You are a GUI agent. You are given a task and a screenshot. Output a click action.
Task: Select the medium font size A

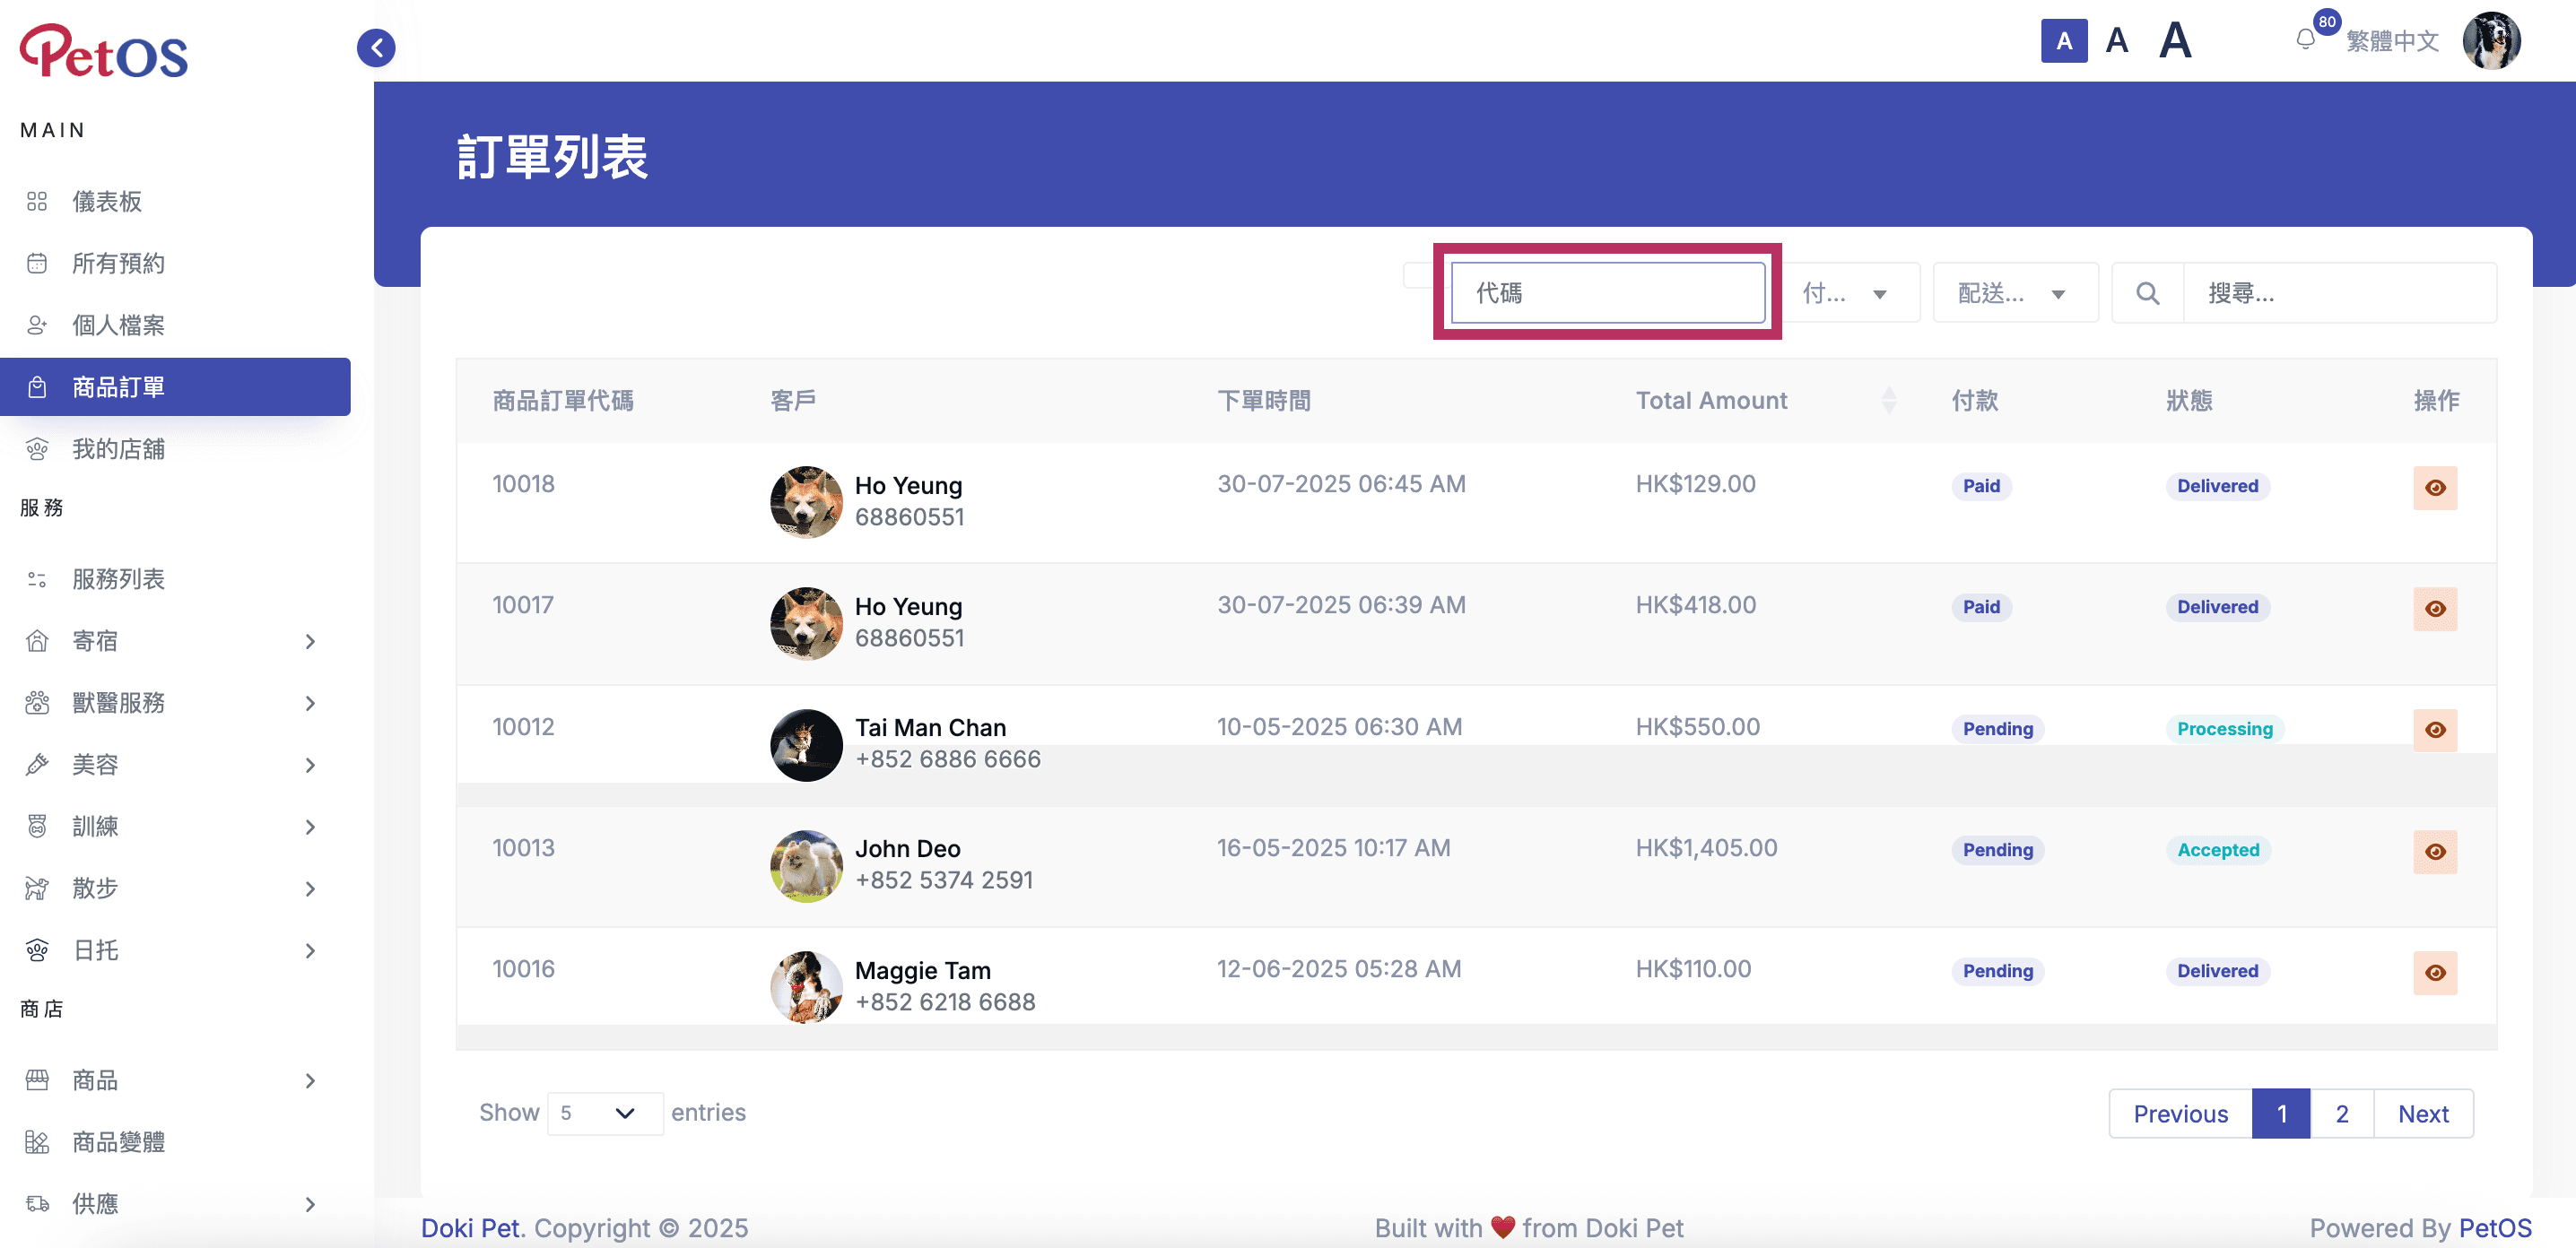pyautogui.click(x=2116, y=41)
